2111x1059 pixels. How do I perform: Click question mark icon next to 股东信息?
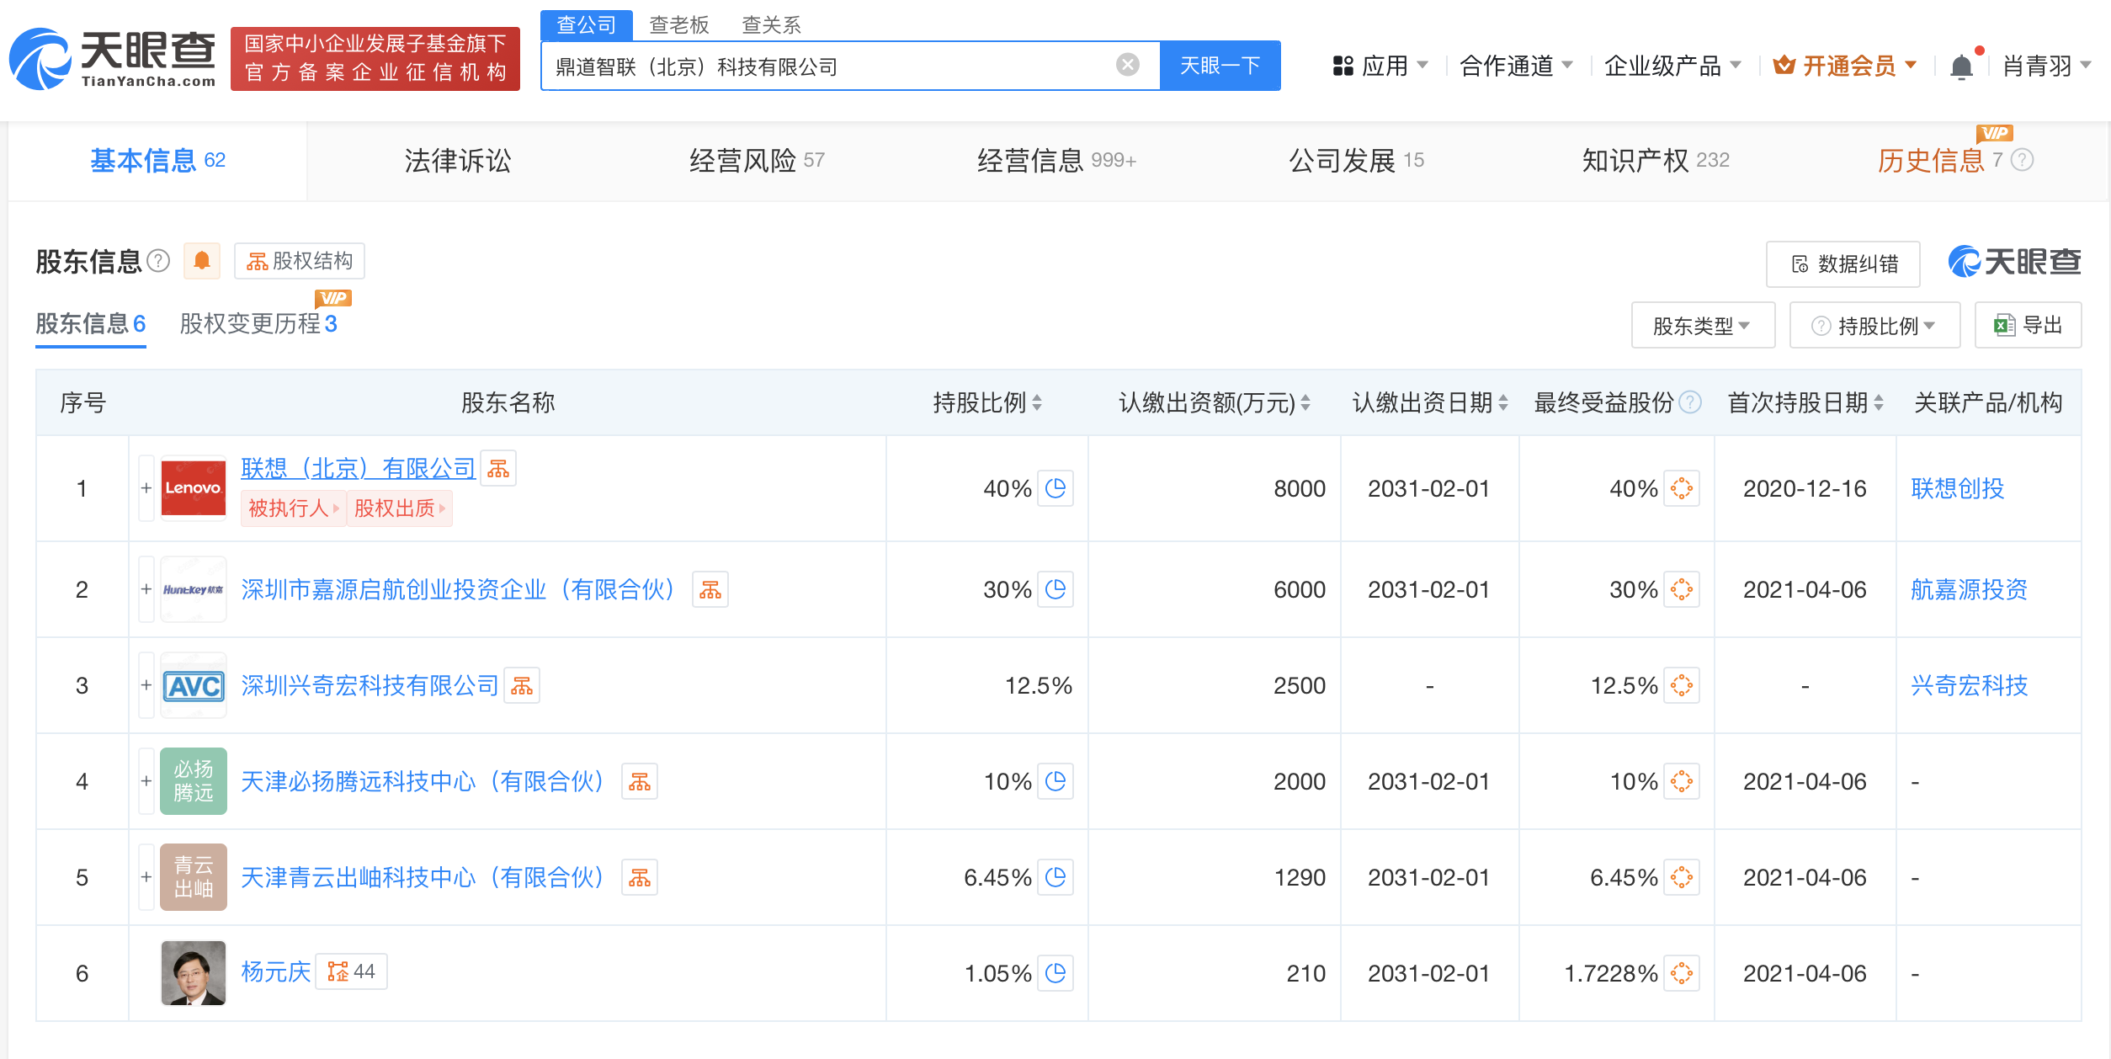[158, 261]
